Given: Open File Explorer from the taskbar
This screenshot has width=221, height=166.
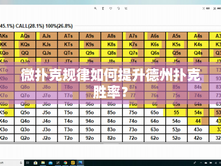Looking at the screenshot, I should (43, 163).
